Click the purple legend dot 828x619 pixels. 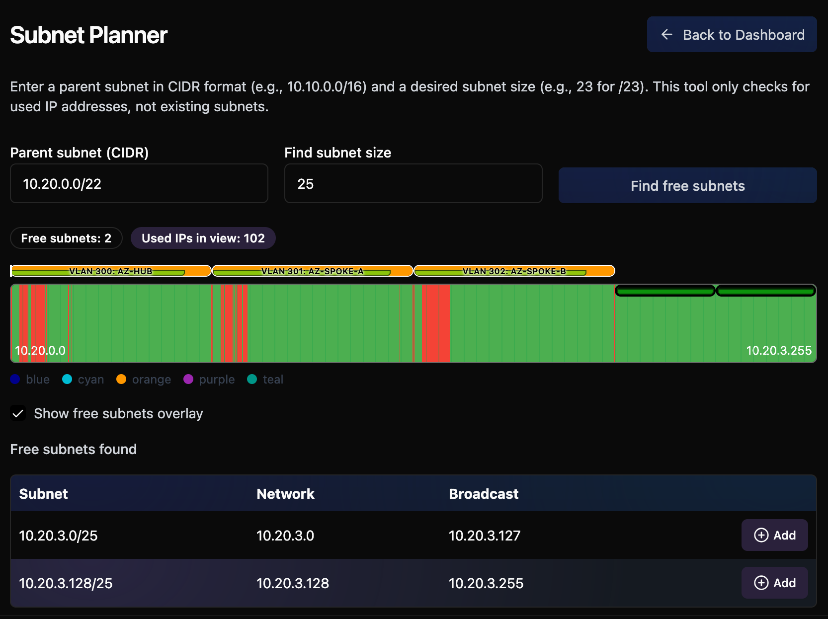coord(188,380)
